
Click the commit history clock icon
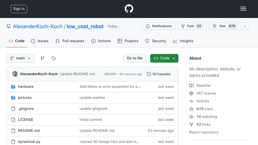coord(149,74)
